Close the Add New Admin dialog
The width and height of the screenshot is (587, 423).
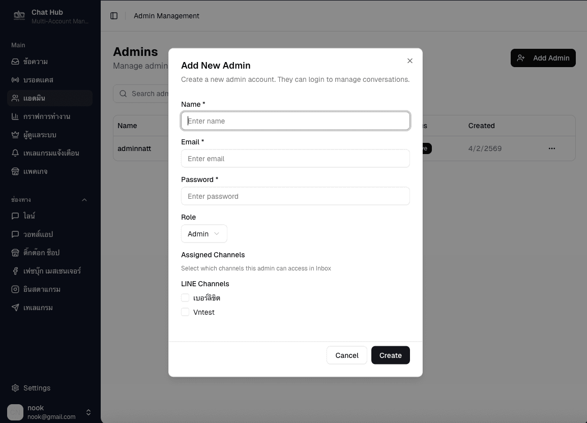tap(410, 61)
